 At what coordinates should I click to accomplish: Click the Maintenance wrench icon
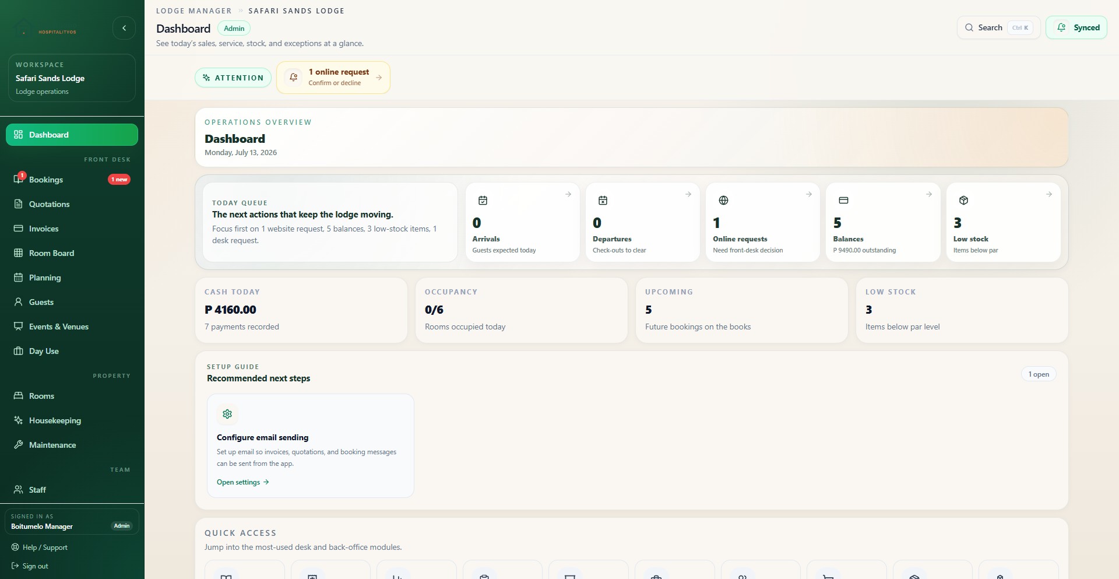(x=18, y=445)
